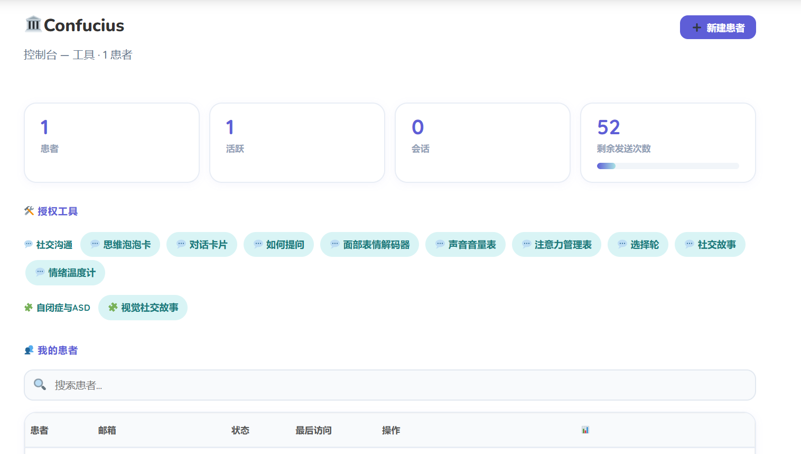Image resolution: width=801 pixels, height=454 pixels.
Task: Click the speech bubble icon beside 社交沟通
Action: coord(29,244)
